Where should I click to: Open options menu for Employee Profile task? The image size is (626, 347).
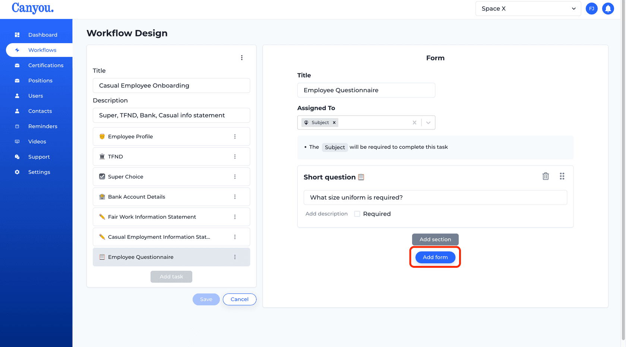pyautogui.click(x=235, y=136)
